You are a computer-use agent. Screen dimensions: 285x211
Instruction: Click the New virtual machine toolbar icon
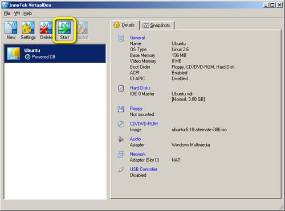tap(11, 28)
